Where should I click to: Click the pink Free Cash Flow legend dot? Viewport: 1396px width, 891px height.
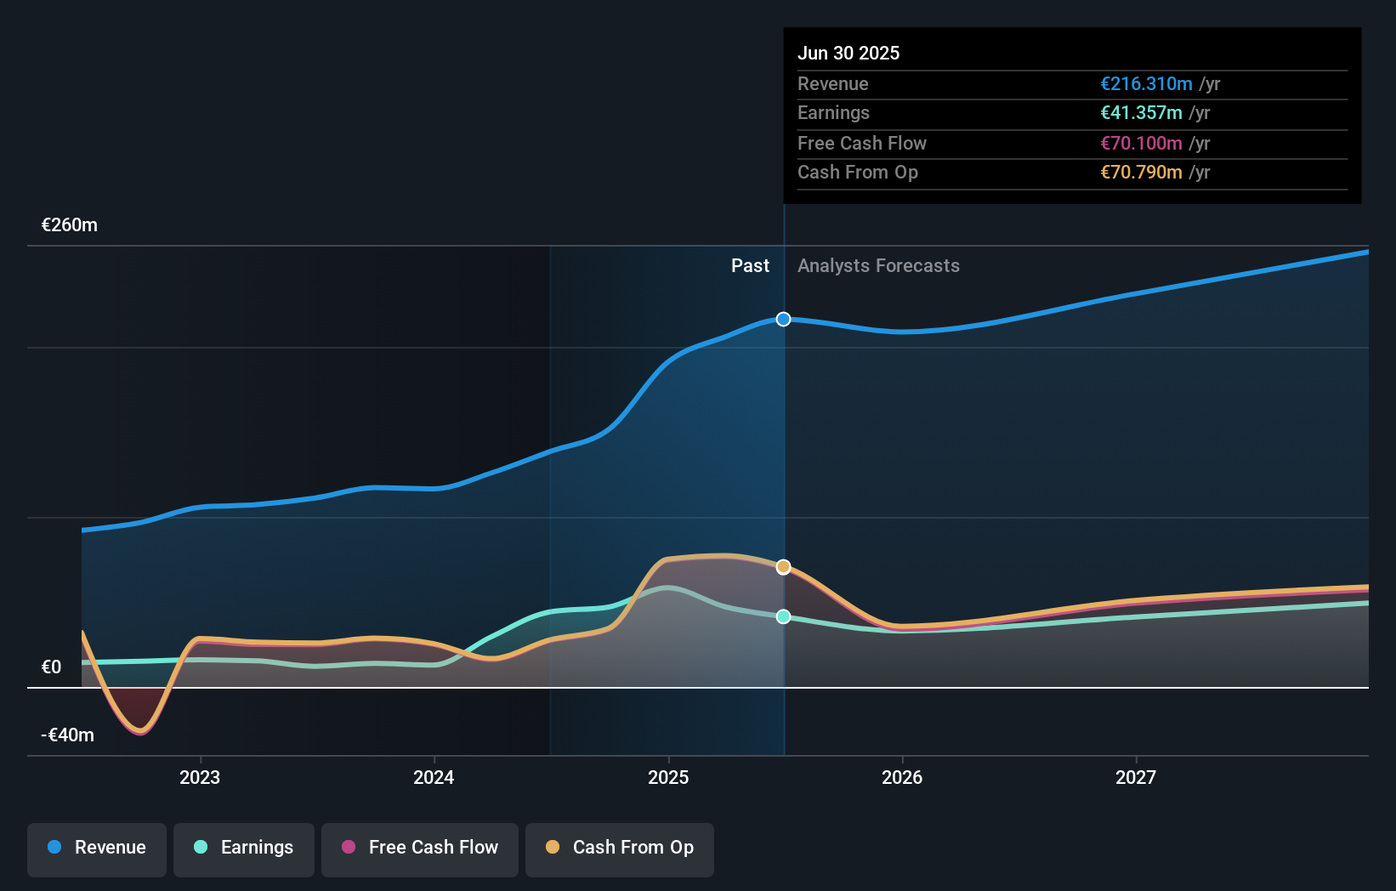coord(349,847)
